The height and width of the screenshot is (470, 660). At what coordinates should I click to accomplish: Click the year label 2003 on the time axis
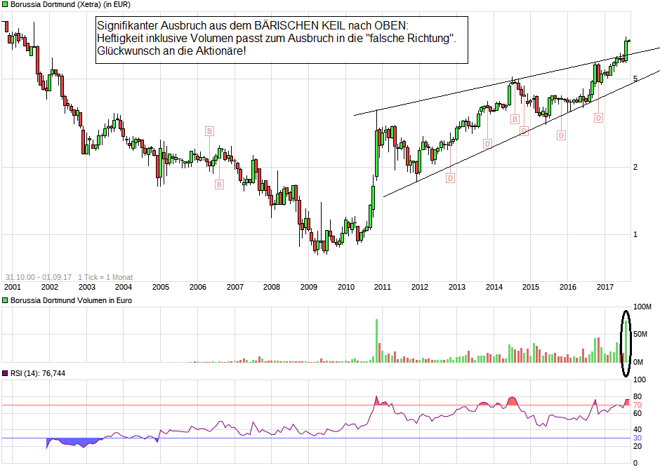[x=86, y=287]
